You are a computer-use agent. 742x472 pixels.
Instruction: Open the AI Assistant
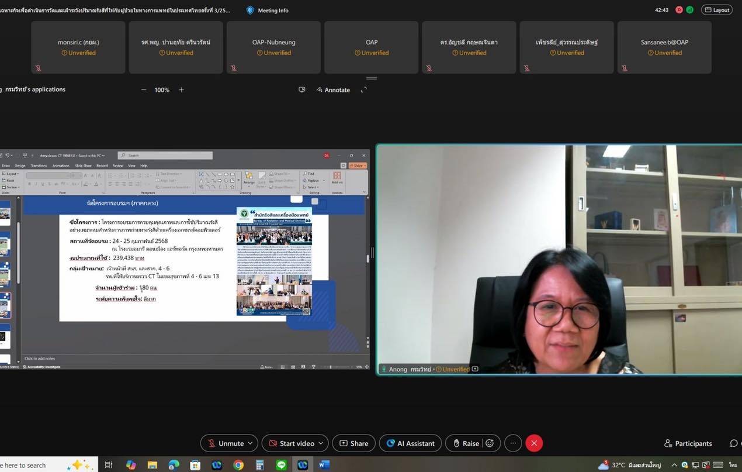410,443
